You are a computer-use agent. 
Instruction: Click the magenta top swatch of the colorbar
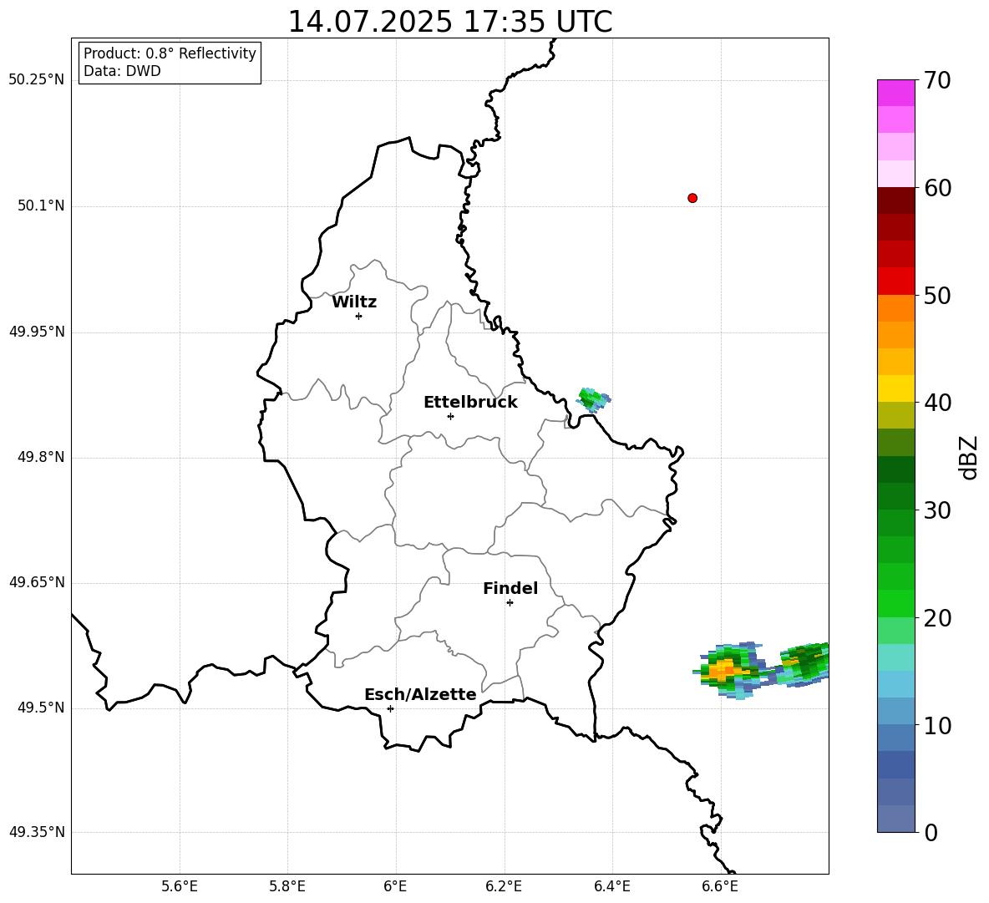click(x=895, y=93)
